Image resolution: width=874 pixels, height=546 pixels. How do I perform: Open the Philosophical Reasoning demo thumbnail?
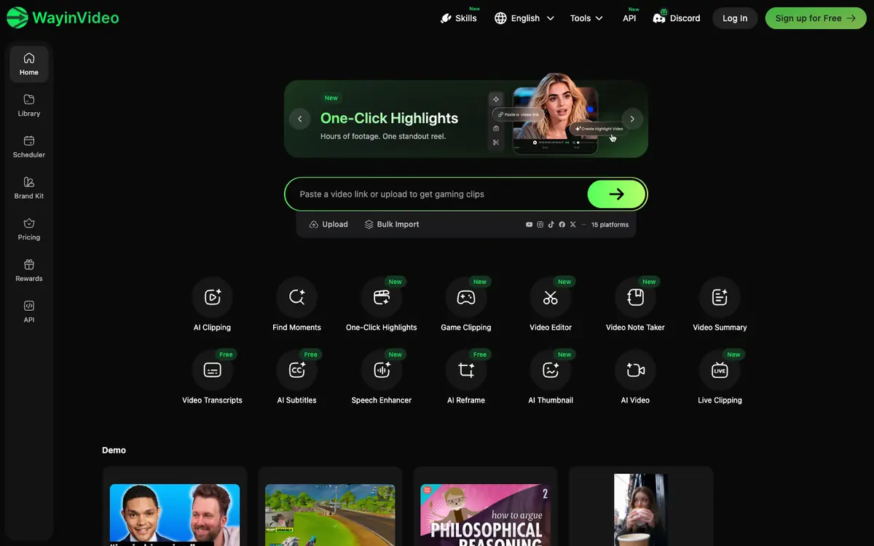[x=486, y=515]
